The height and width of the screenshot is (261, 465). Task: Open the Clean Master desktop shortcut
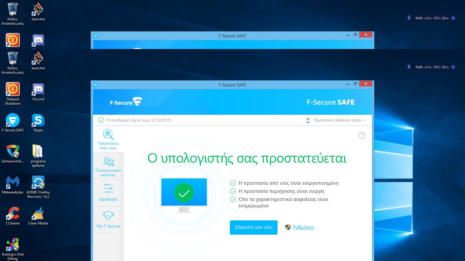[38, 216]
